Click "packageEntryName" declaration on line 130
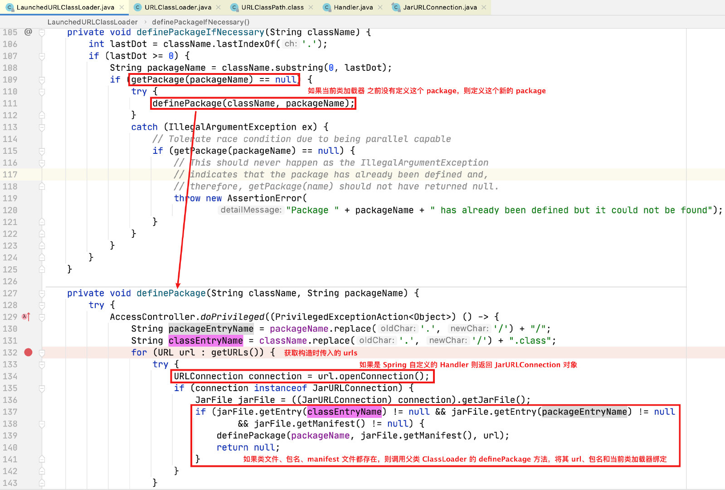This screenshot has height=490, width=725. pyautogui.click(x=211, y=328)
